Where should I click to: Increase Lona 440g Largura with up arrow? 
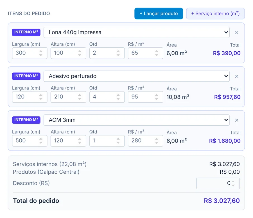[x=41, y=51]
